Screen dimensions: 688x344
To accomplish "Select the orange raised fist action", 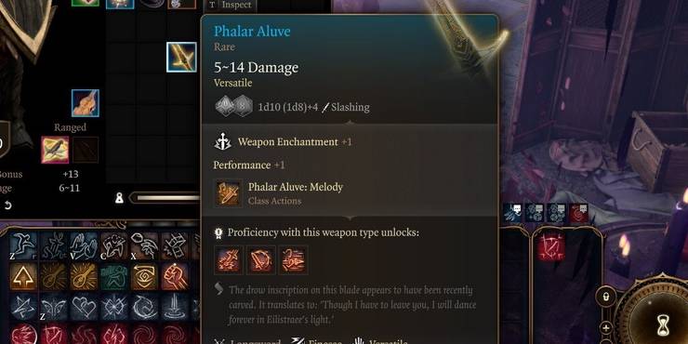I will 175,276.
